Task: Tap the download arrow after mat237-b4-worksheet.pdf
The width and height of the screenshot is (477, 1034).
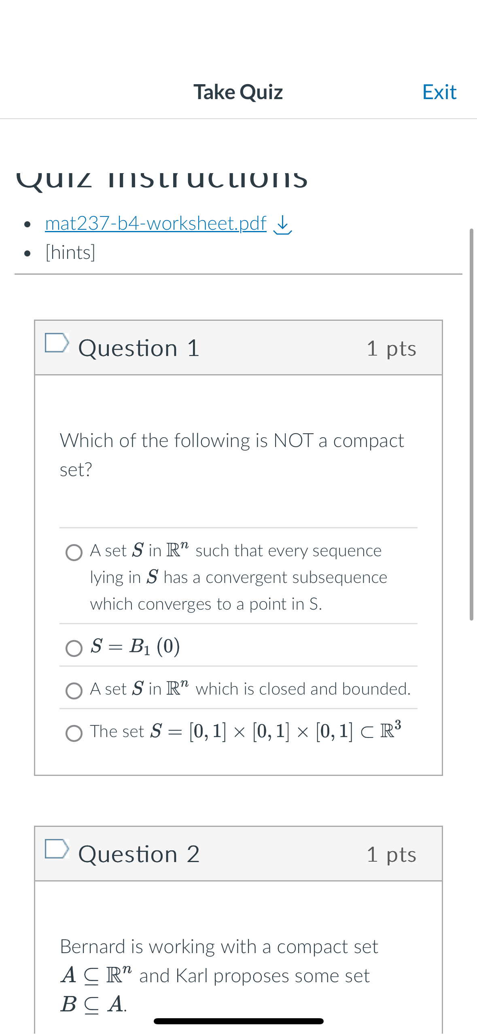Action: point(282,225)
